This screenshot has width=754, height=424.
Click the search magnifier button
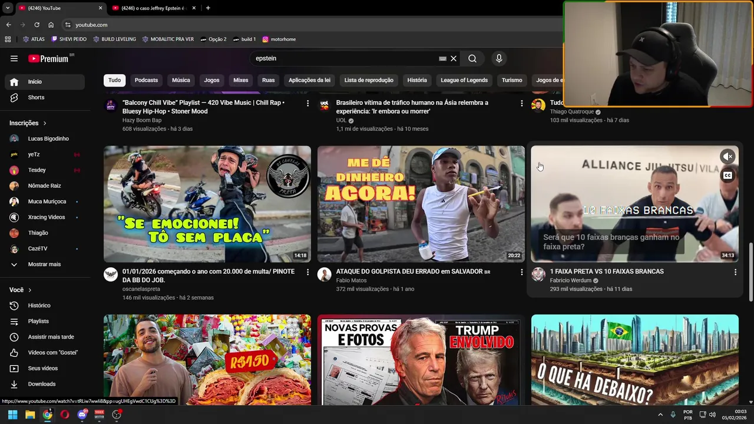point(472,58)
